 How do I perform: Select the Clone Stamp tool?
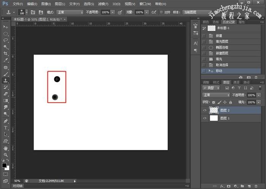tap(6, 81)
